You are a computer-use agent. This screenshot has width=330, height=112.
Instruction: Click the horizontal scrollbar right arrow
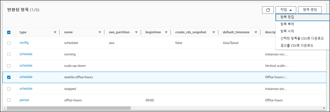[x=324, y=108]
